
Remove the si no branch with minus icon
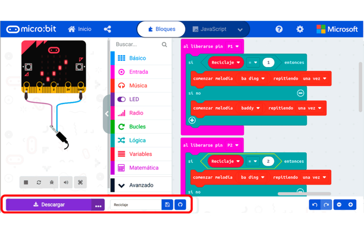301,93
